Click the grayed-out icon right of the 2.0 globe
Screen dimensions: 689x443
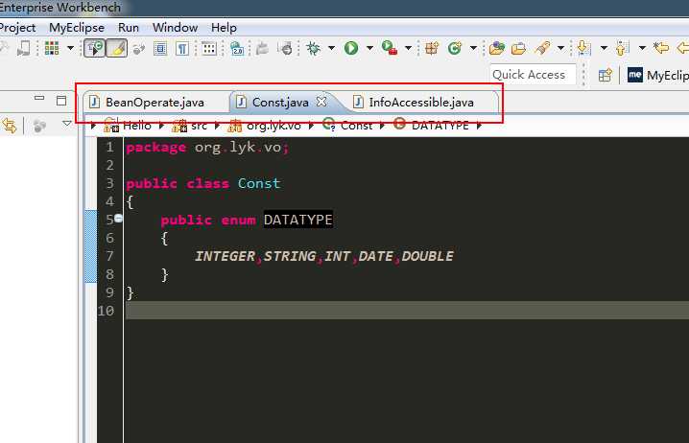point(262,48)
